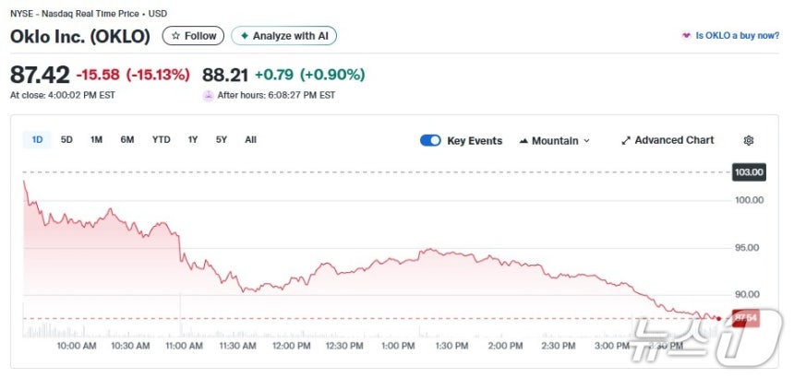
Task: Switch to 1M time range
Action: coord(96,140)
